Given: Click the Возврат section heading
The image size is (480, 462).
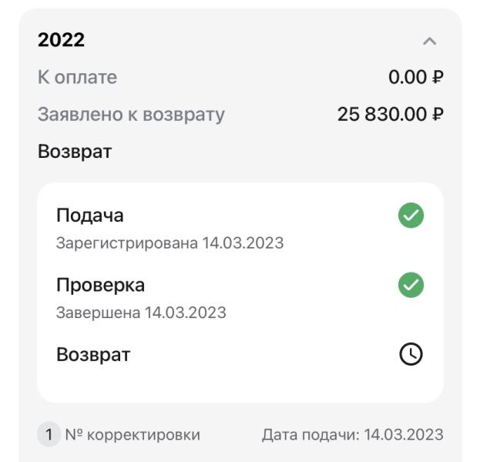Looking at the screenshot, I should click(x=75, y=152).
